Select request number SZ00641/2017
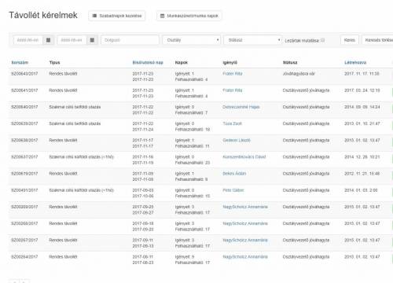This screenshot has height=283, width=393. click(24, 90)
